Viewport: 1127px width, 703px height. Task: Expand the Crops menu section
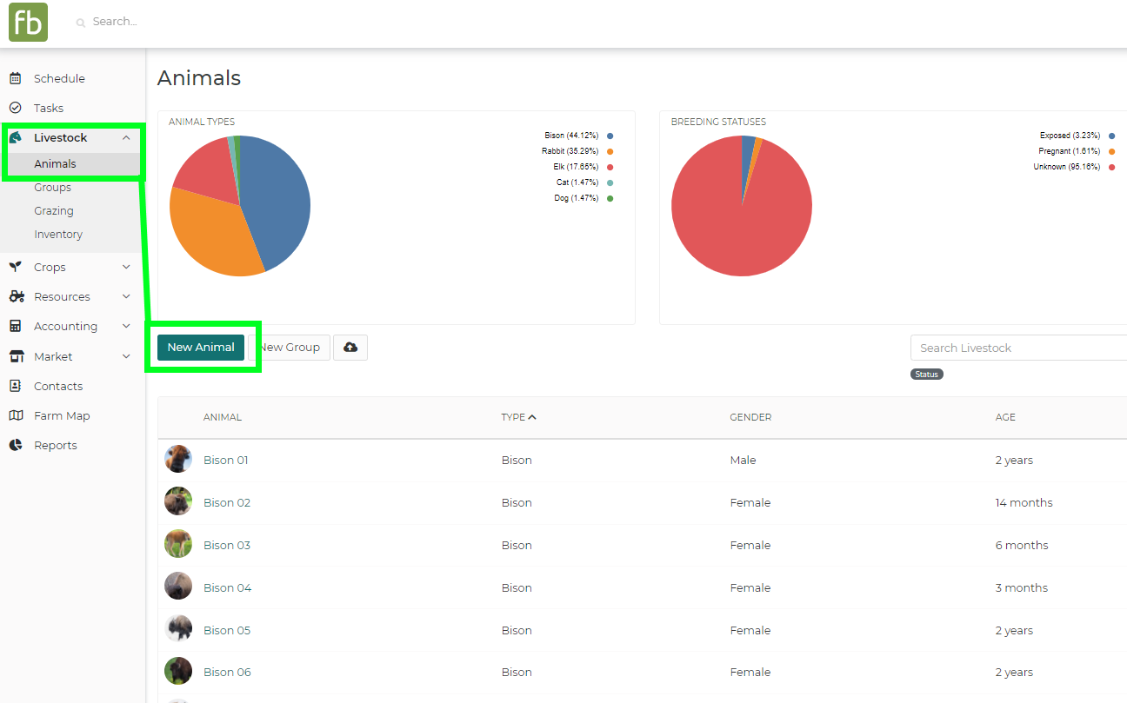coord(126,267)
